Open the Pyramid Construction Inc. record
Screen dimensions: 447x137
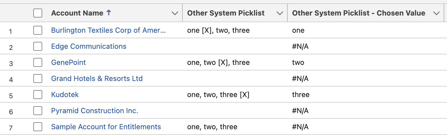[94, 111]
